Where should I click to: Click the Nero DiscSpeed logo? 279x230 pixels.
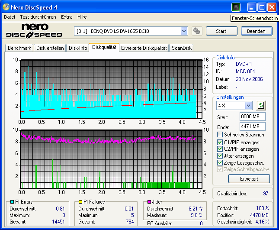click(34, 30)
